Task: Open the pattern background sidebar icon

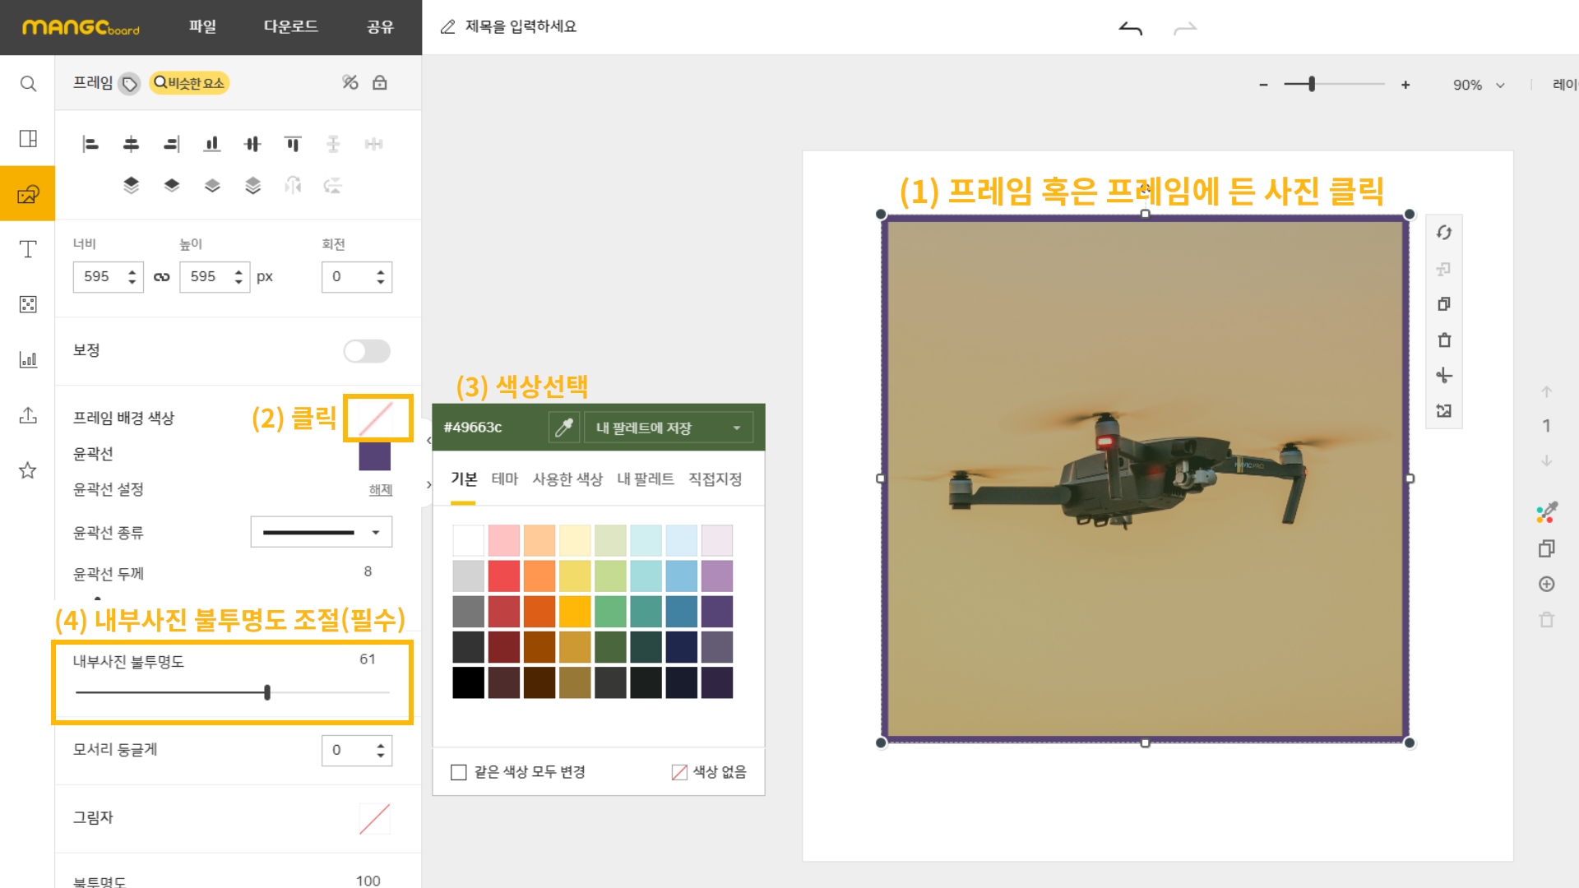Action: (x=28, y=304)
